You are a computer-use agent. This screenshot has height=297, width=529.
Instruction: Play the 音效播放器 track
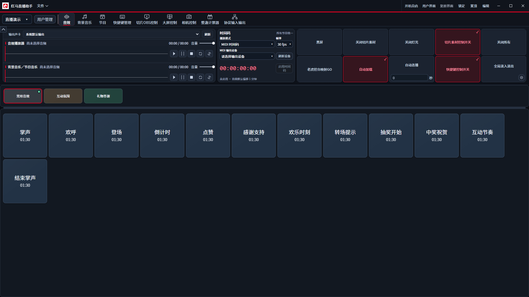click(x=174, y=54)
